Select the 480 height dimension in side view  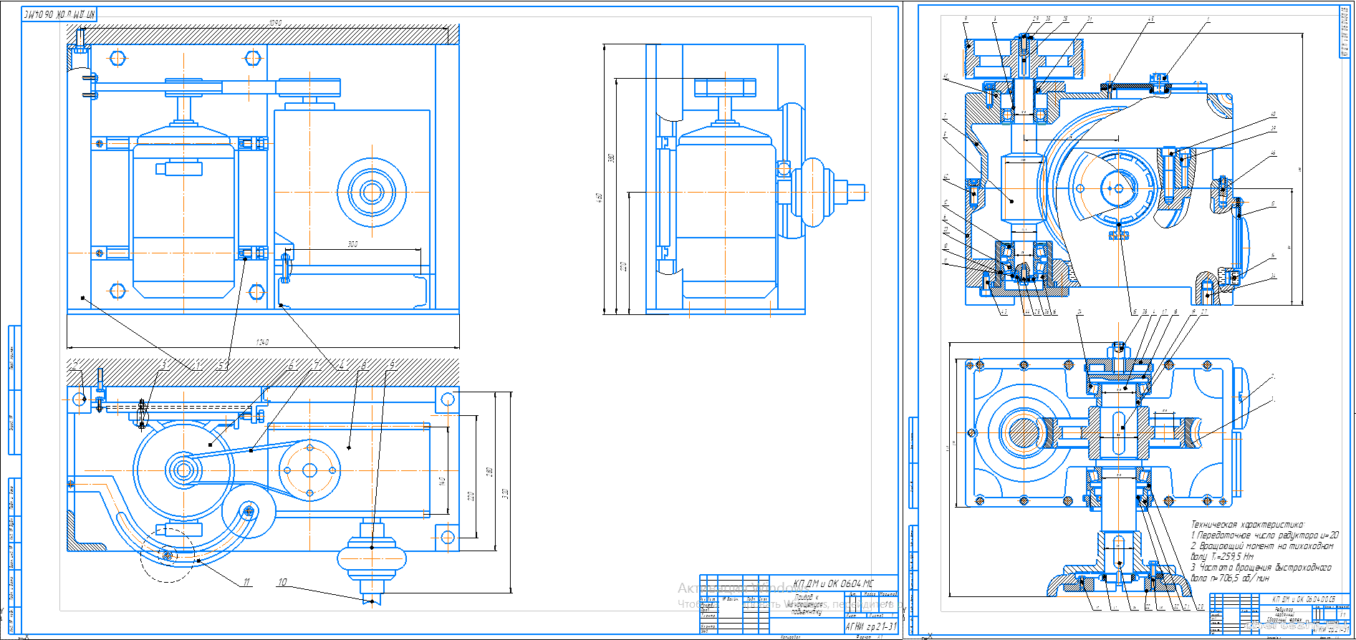coord(599,197)
